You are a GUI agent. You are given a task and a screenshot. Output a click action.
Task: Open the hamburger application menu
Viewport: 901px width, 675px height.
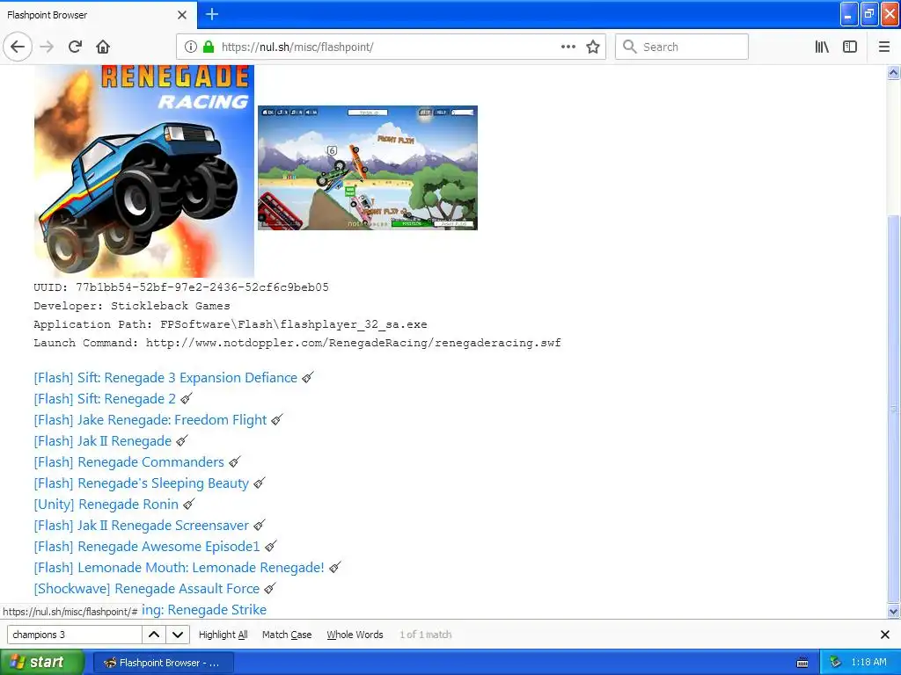[883, 47]
